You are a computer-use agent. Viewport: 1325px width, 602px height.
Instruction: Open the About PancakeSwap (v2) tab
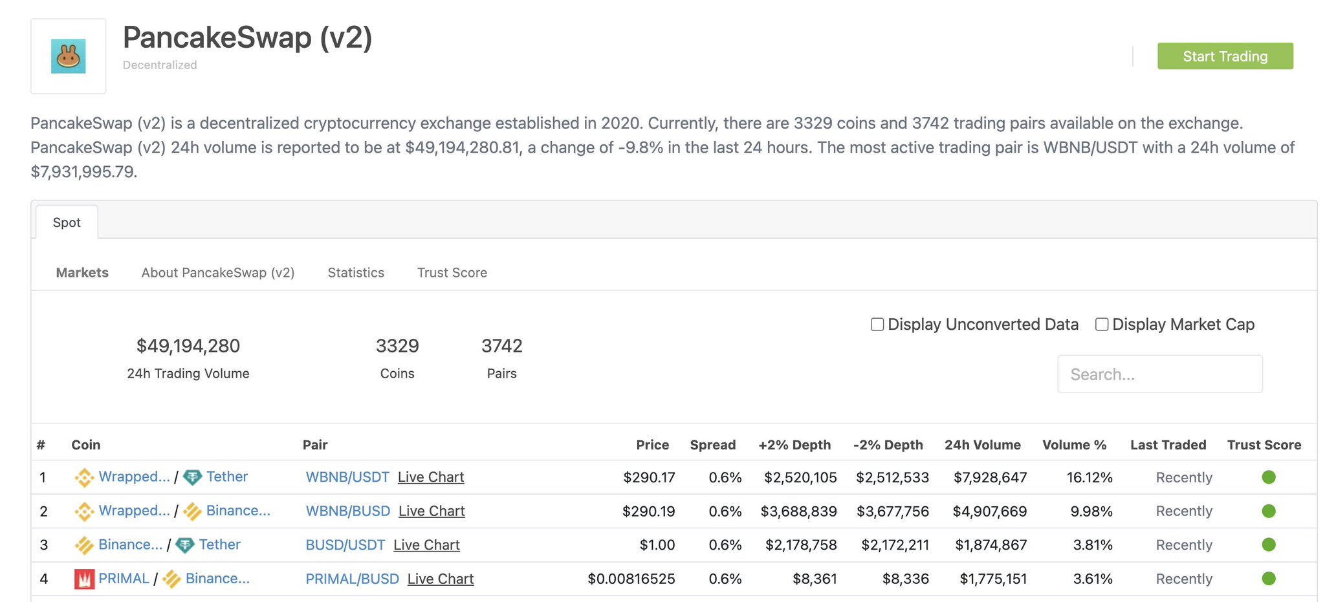pyautogui.click(x=218, y=272)
